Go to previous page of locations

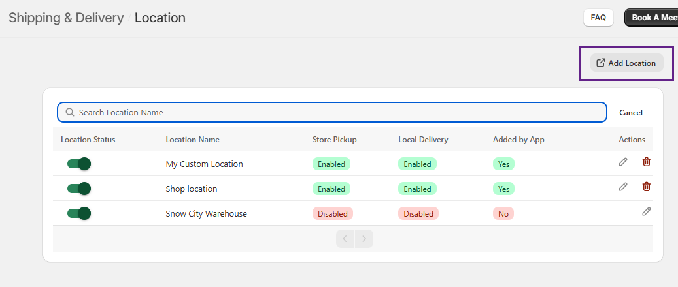[x=345, y=239]
